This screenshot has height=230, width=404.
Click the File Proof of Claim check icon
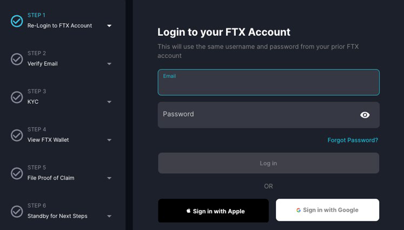(x=17, y=173)
